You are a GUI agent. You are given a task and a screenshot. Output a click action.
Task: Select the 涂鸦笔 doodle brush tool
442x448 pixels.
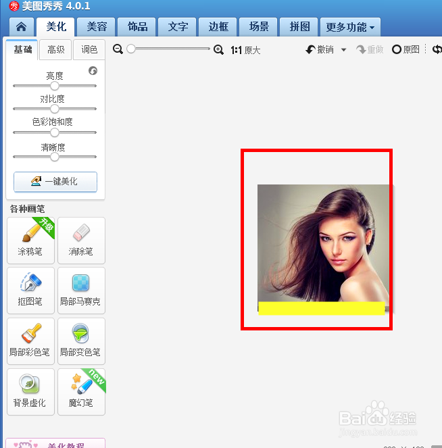click(30, 241)
